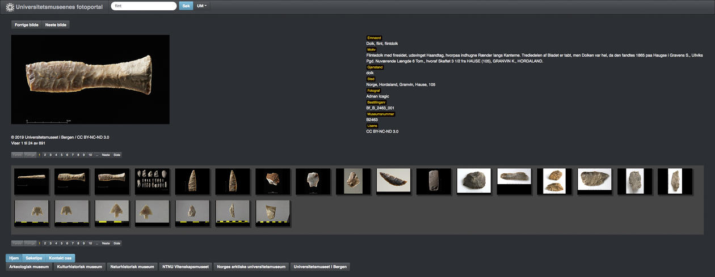The image size is (715, 277).
Task: Open the large flint dagger image
Action: point(90,79)
